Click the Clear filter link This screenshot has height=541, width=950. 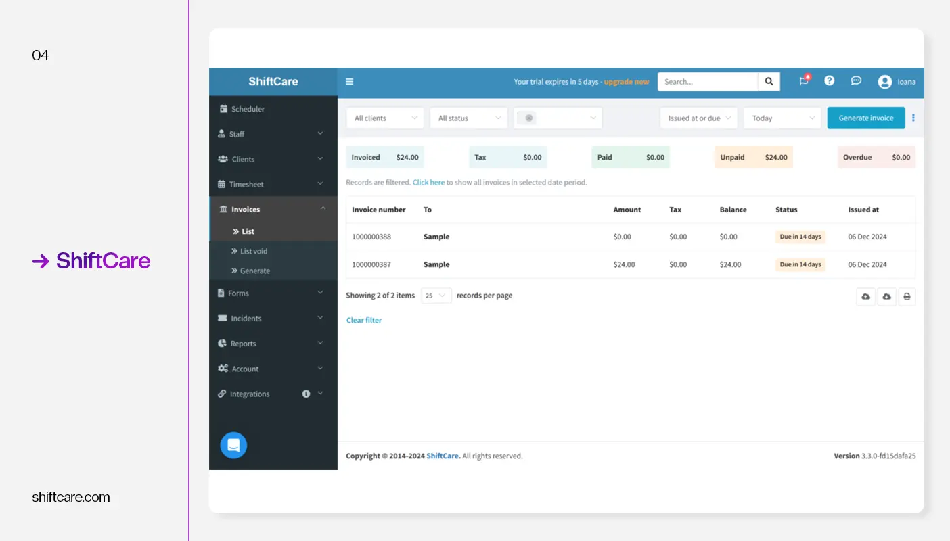(x=364, y=321)
